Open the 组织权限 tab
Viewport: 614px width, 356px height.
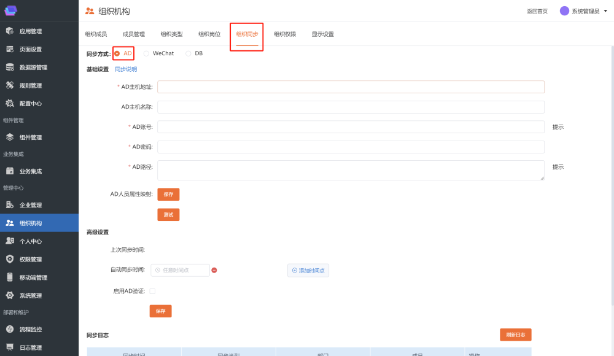[x=285, y=34]
